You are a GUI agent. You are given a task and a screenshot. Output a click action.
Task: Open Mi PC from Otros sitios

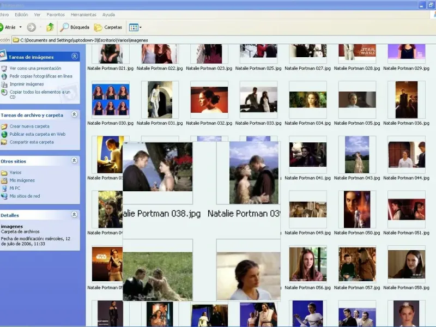(x=15, y=188)
